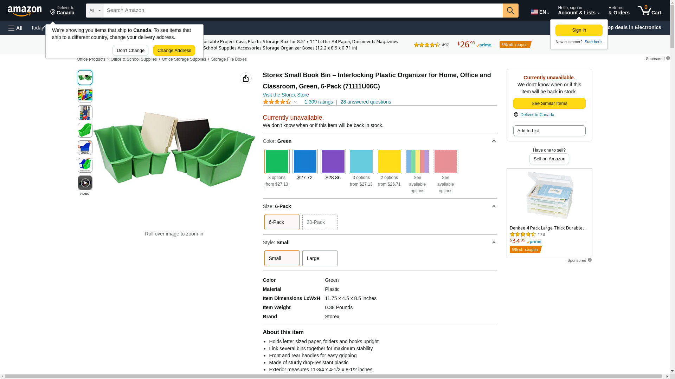Play the product video thumbnail

(x=85, y=183)
